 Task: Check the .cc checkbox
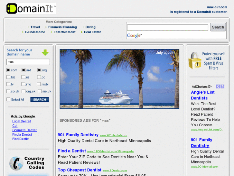click(39, 77)
